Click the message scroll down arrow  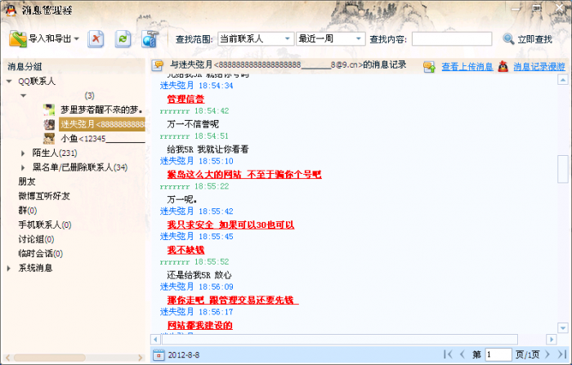point(563,327)
